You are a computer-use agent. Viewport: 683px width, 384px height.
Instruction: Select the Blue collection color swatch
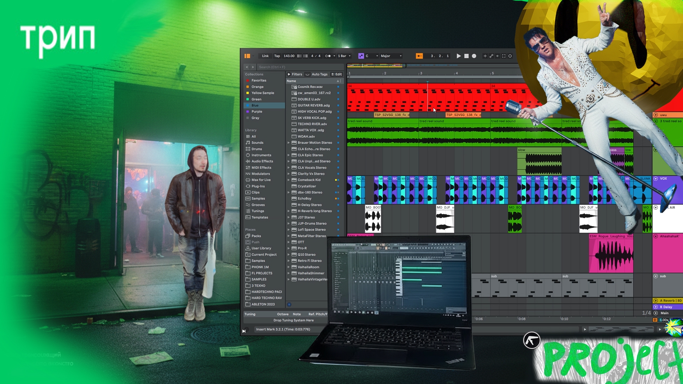click(248, 105)
